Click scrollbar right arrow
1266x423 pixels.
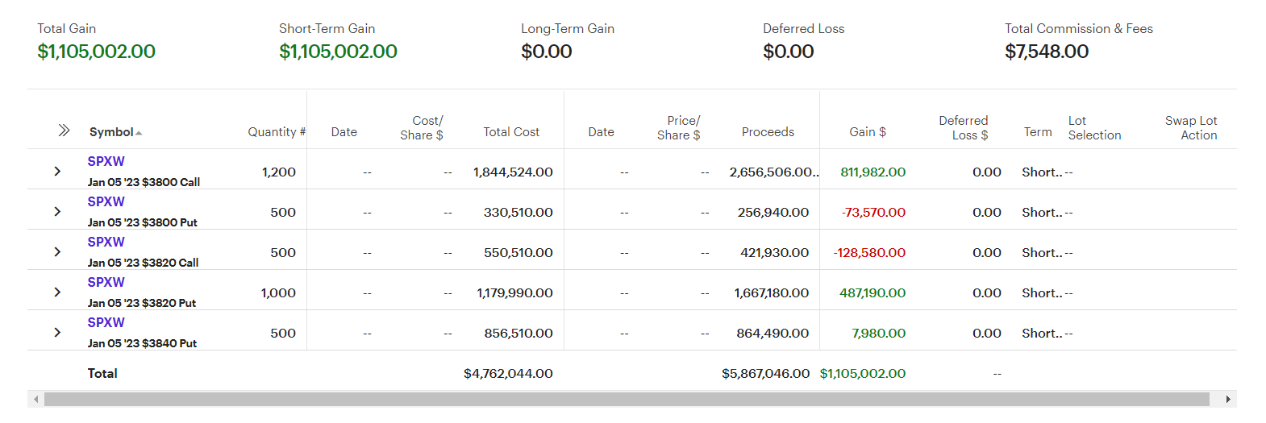1228,400
